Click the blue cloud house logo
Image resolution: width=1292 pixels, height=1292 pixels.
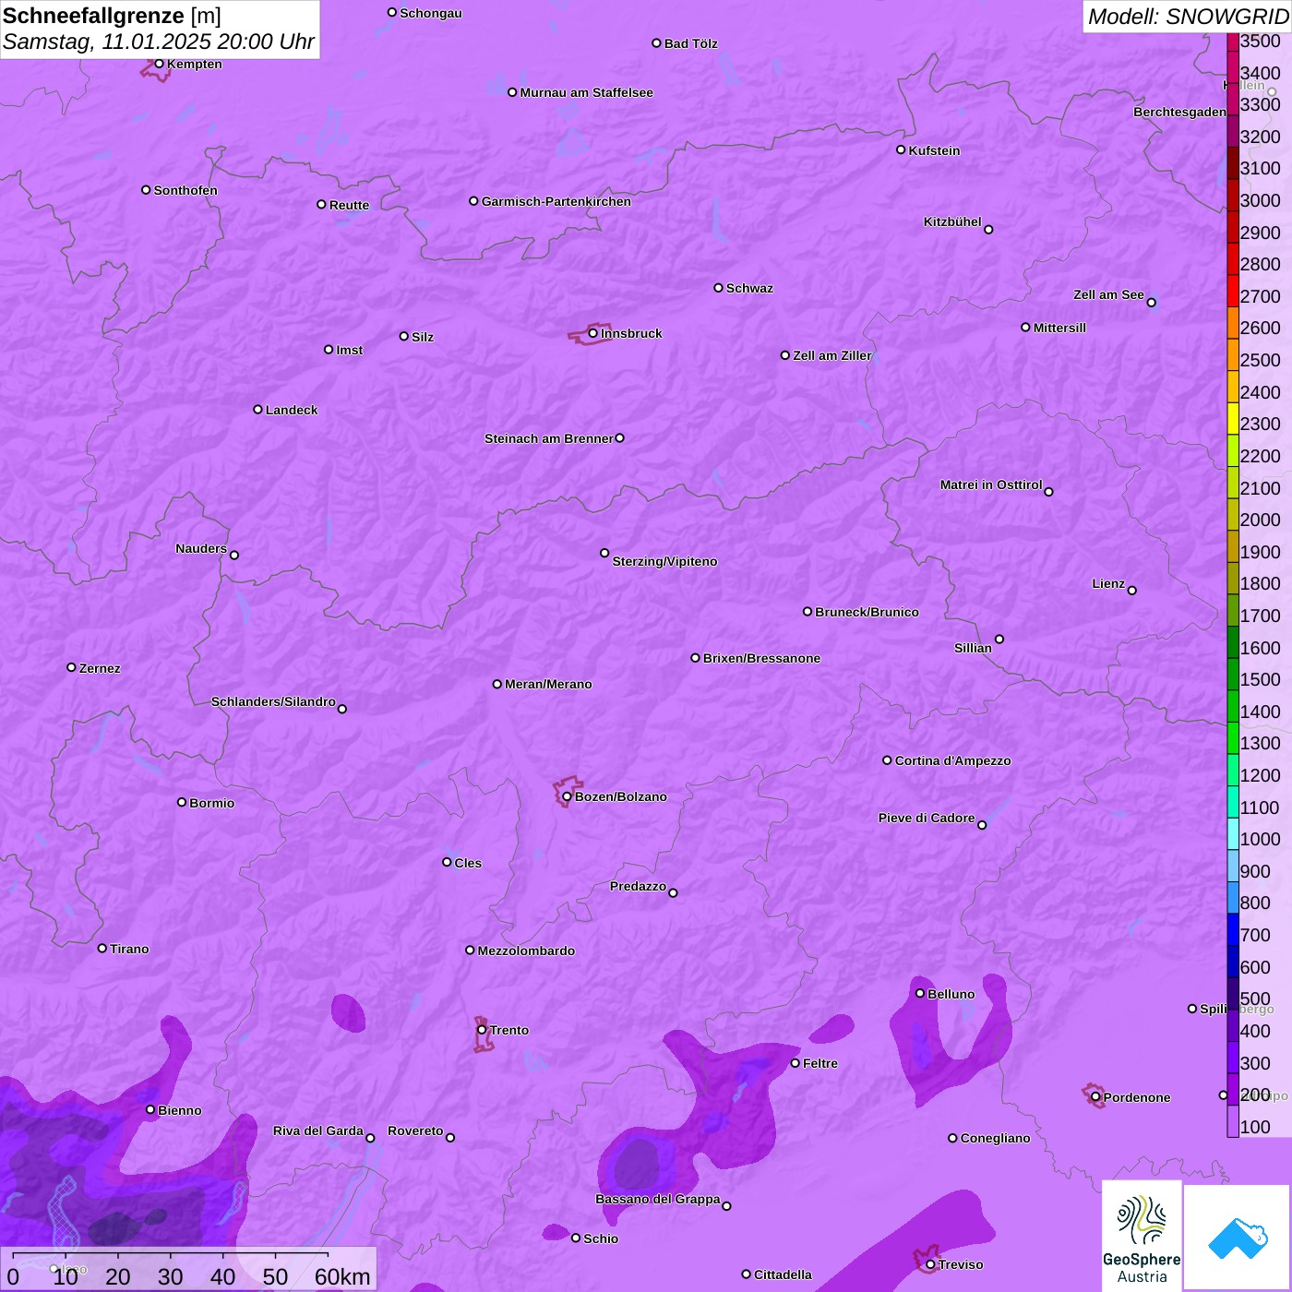click(x=1237, y=1238)
